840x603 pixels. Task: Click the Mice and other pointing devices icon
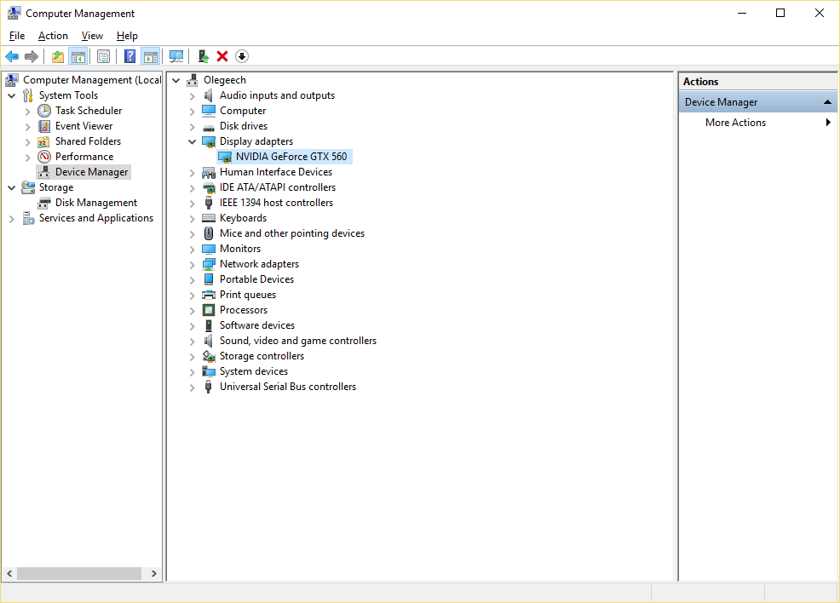point(209,233)
